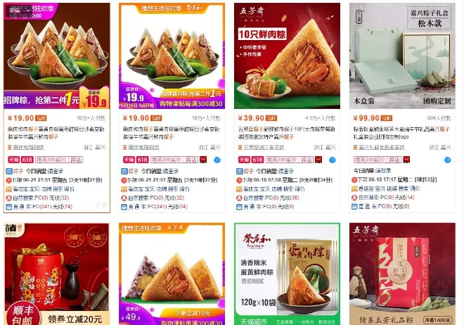
Task: Click the 看店宝 envelope icon in ¥99.90 listing
Action: point(354,189)
